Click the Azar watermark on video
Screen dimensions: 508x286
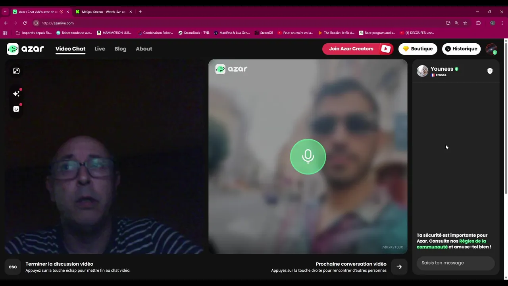point(231,69)
